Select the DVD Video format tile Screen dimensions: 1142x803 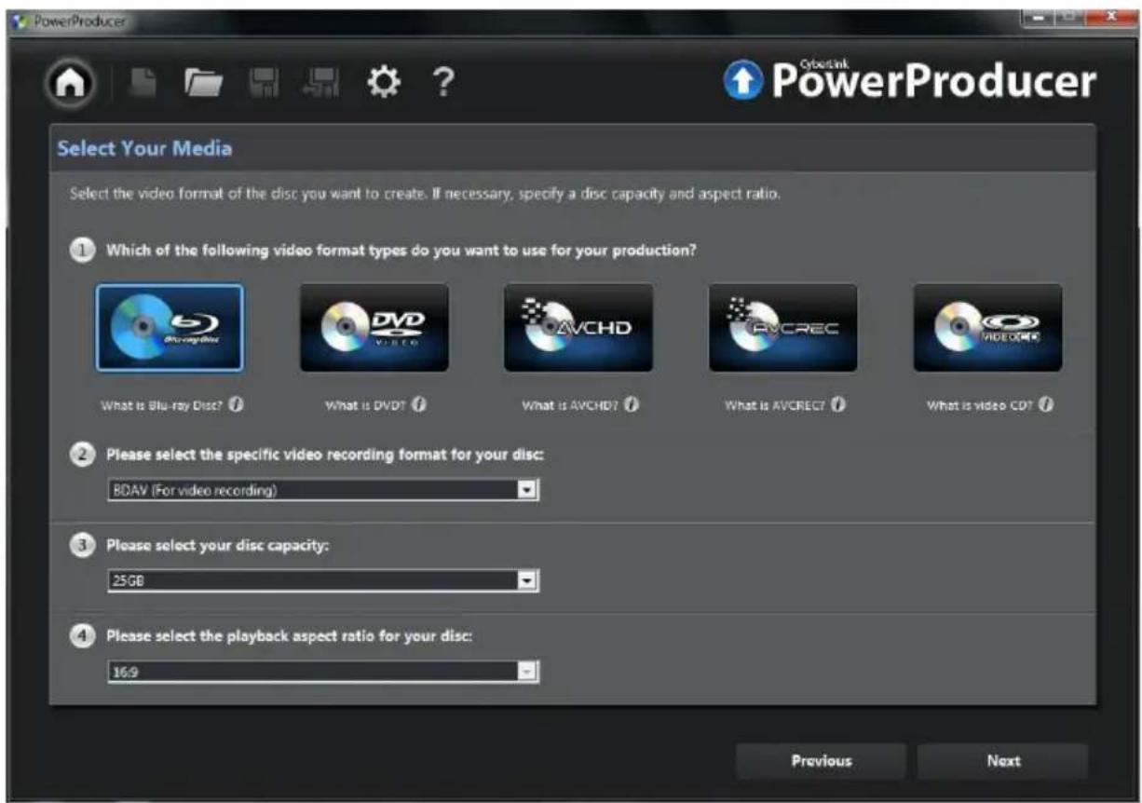[x=374, y=328]
